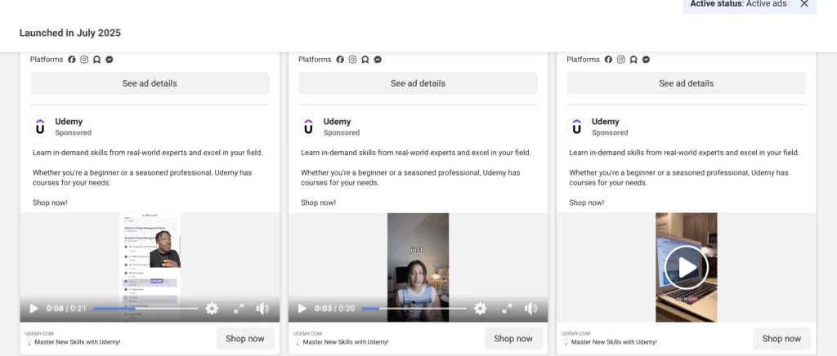Click the Messenger platform icon on the 0:20 video ad
The height and width of the screenshot is (356, 837).
(x=378, y=60)
